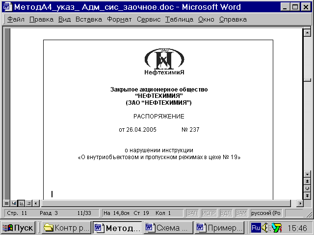
Task: Click the vertical scrollbar down arrow
Action: 307,174
